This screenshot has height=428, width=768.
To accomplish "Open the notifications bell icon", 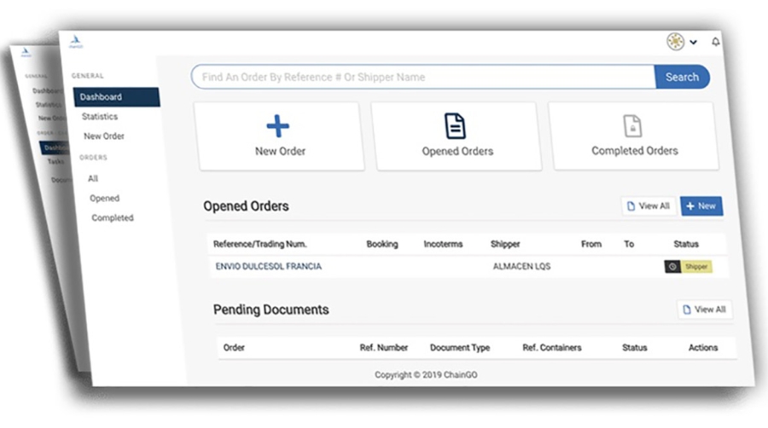I will coord(715,42).
